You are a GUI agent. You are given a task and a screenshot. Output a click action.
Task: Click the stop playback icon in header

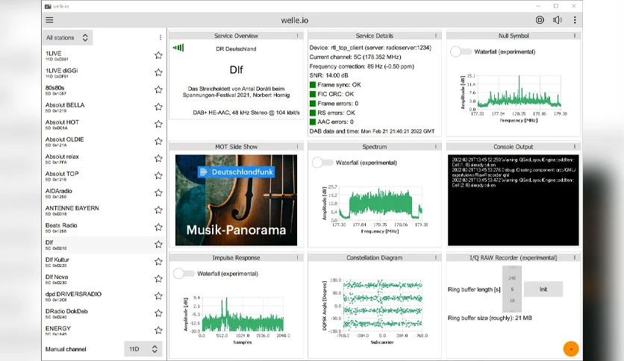[x=540, y=20]
